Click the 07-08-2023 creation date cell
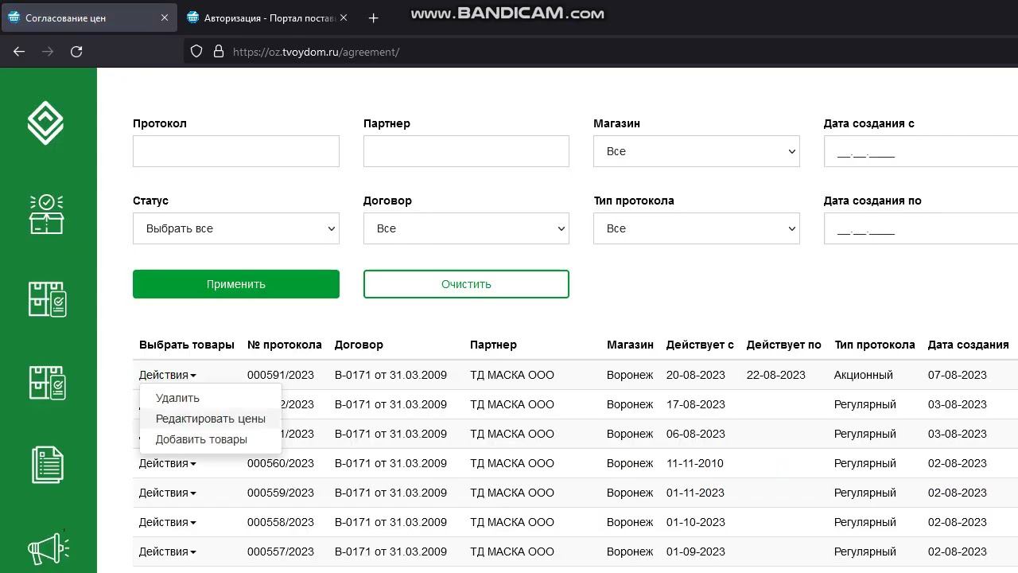 [x=958, y=375]
